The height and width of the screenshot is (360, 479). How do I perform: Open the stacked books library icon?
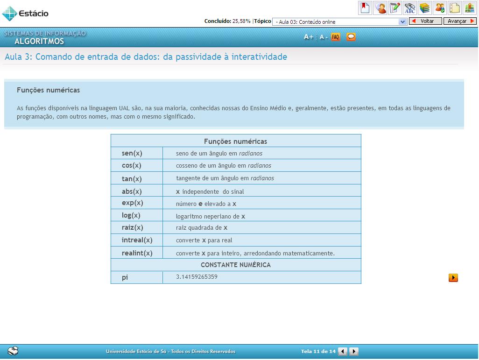(425, 8)
